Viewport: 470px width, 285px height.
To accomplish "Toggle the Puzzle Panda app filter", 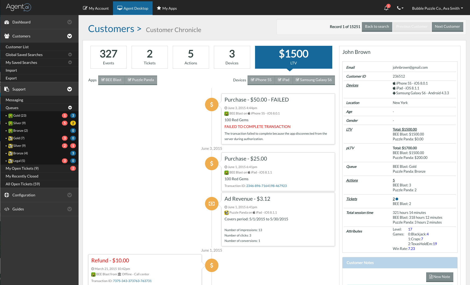I will click(x=141, y=80).
